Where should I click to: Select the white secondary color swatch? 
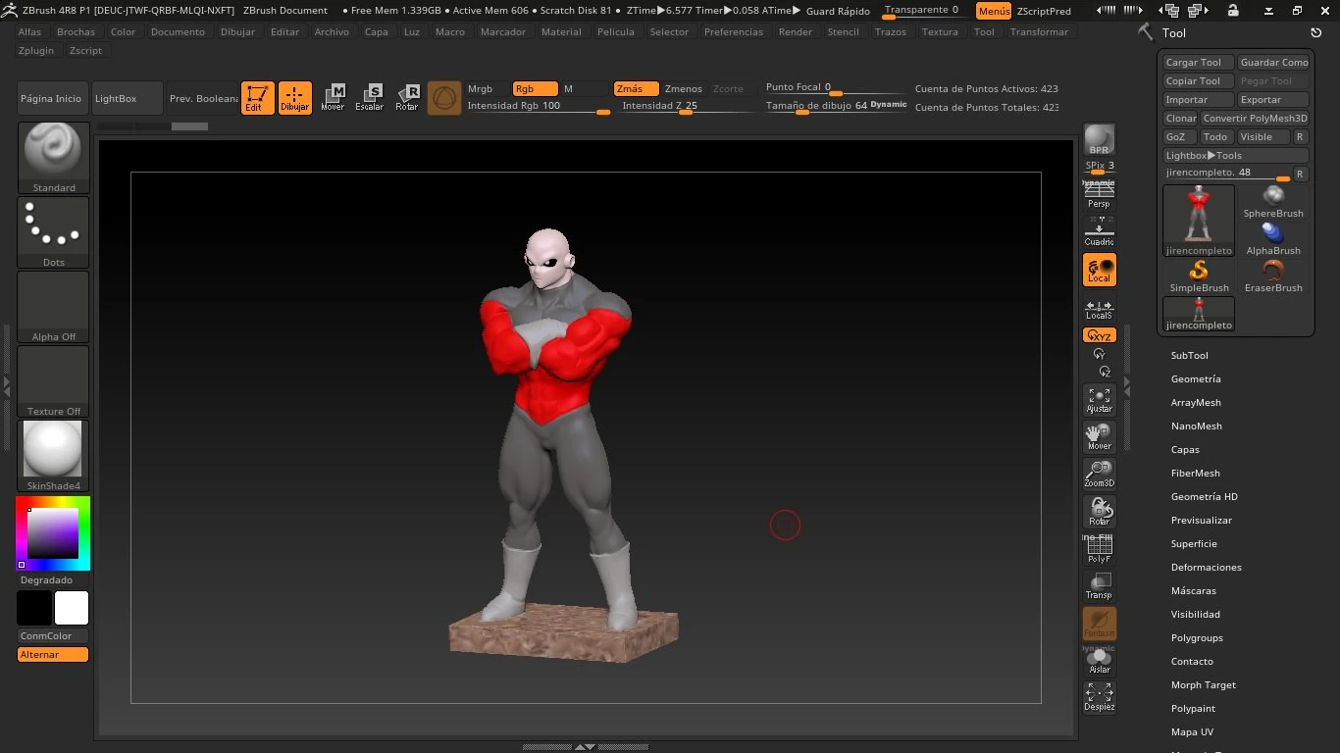[x=72, y=608]
